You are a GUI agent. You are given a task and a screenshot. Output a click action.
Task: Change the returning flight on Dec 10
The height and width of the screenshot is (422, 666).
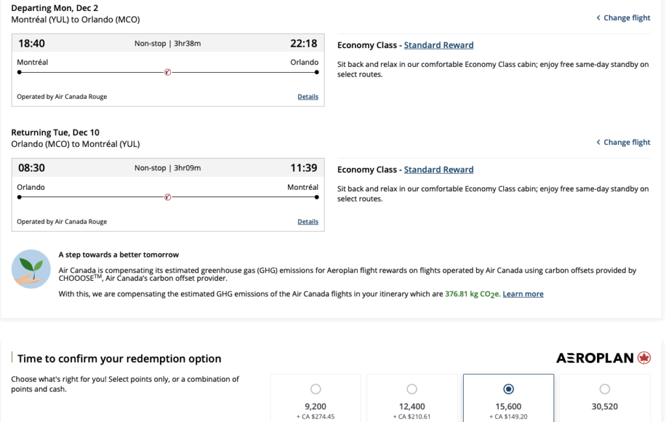pyautogui.click(x=626, y=142)
